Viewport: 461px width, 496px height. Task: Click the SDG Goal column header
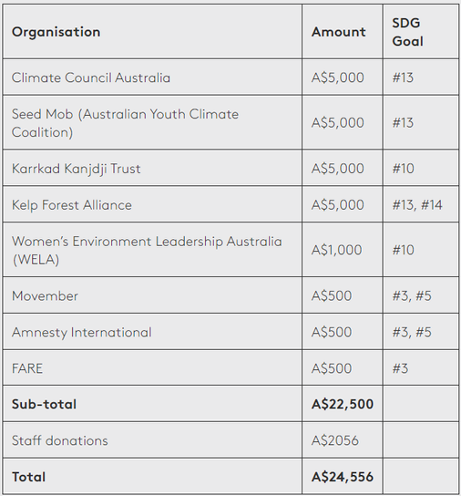point(421,32)
